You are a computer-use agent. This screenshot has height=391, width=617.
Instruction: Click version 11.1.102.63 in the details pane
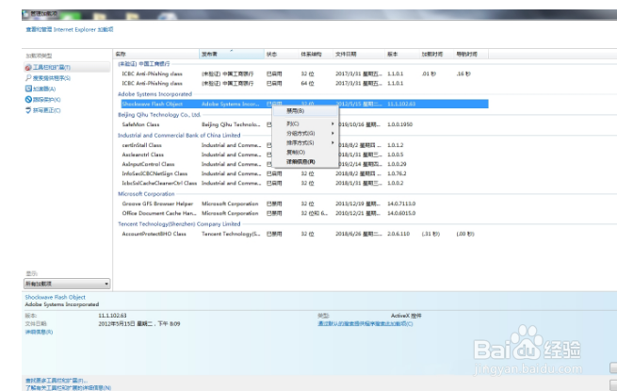[x=112, y=316]
